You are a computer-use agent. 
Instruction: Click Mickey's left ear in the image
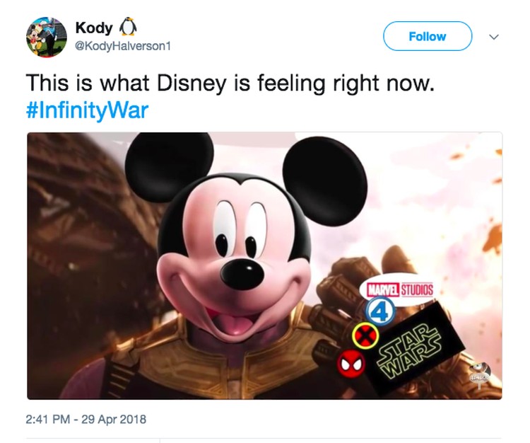pyautogui.click(x=169, y=166)
